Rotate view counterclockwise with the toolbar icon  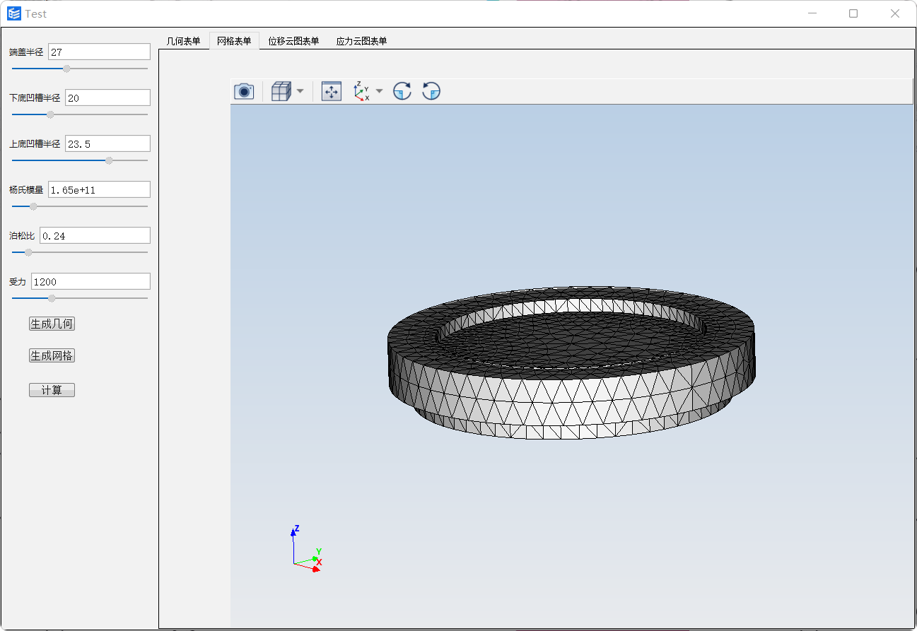tap(431, 91)
